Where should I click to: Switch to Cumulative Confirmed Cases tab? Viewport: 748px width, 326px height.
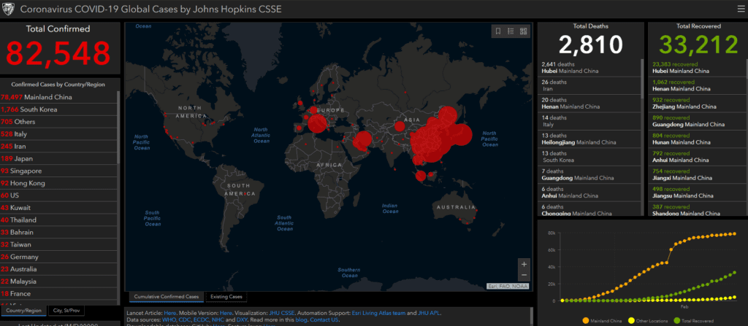[167, 296]
